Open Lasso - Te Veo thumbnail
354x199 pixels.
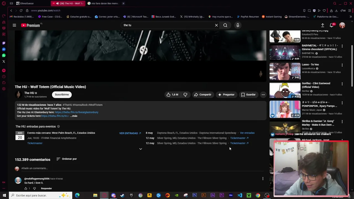(x=285, y=71)
